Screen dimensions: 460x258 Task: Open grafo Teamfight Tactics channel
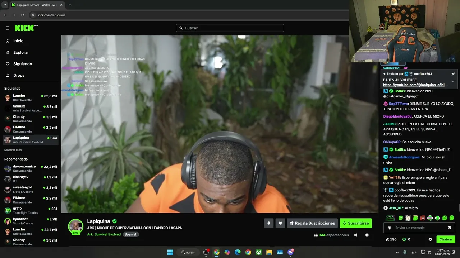tap(31, 210)
